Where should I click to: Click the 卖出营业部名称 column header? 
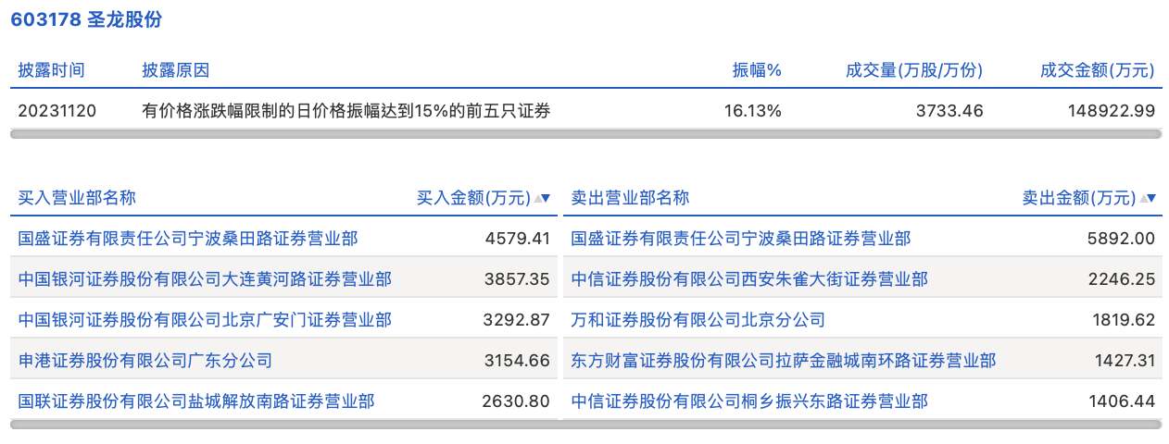[630, 198]
